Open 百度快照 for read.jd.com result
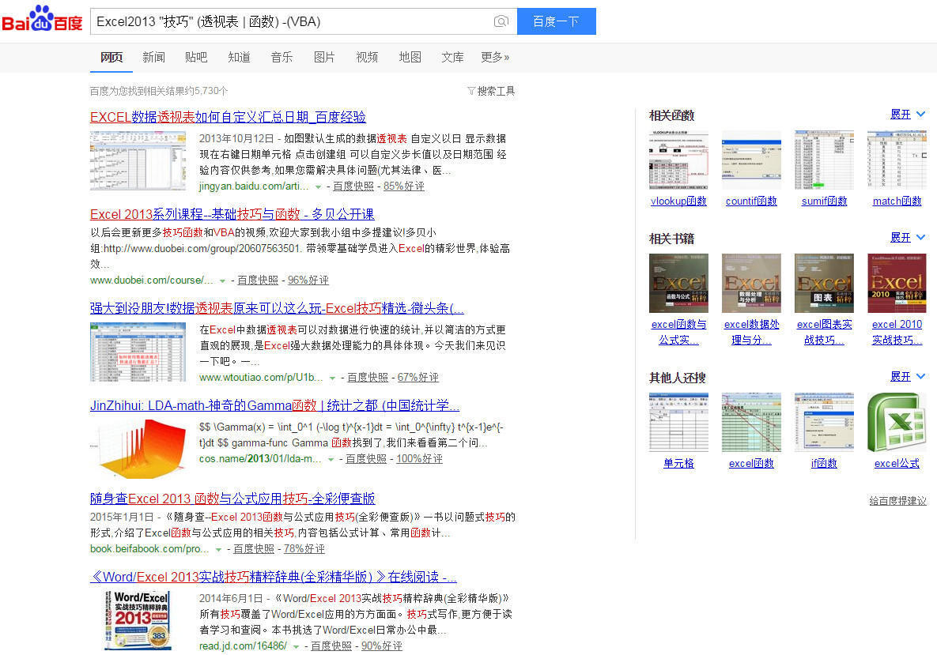The height and width of the screenshot is (655, 937). pyautogui.click(x=331, y=646)
